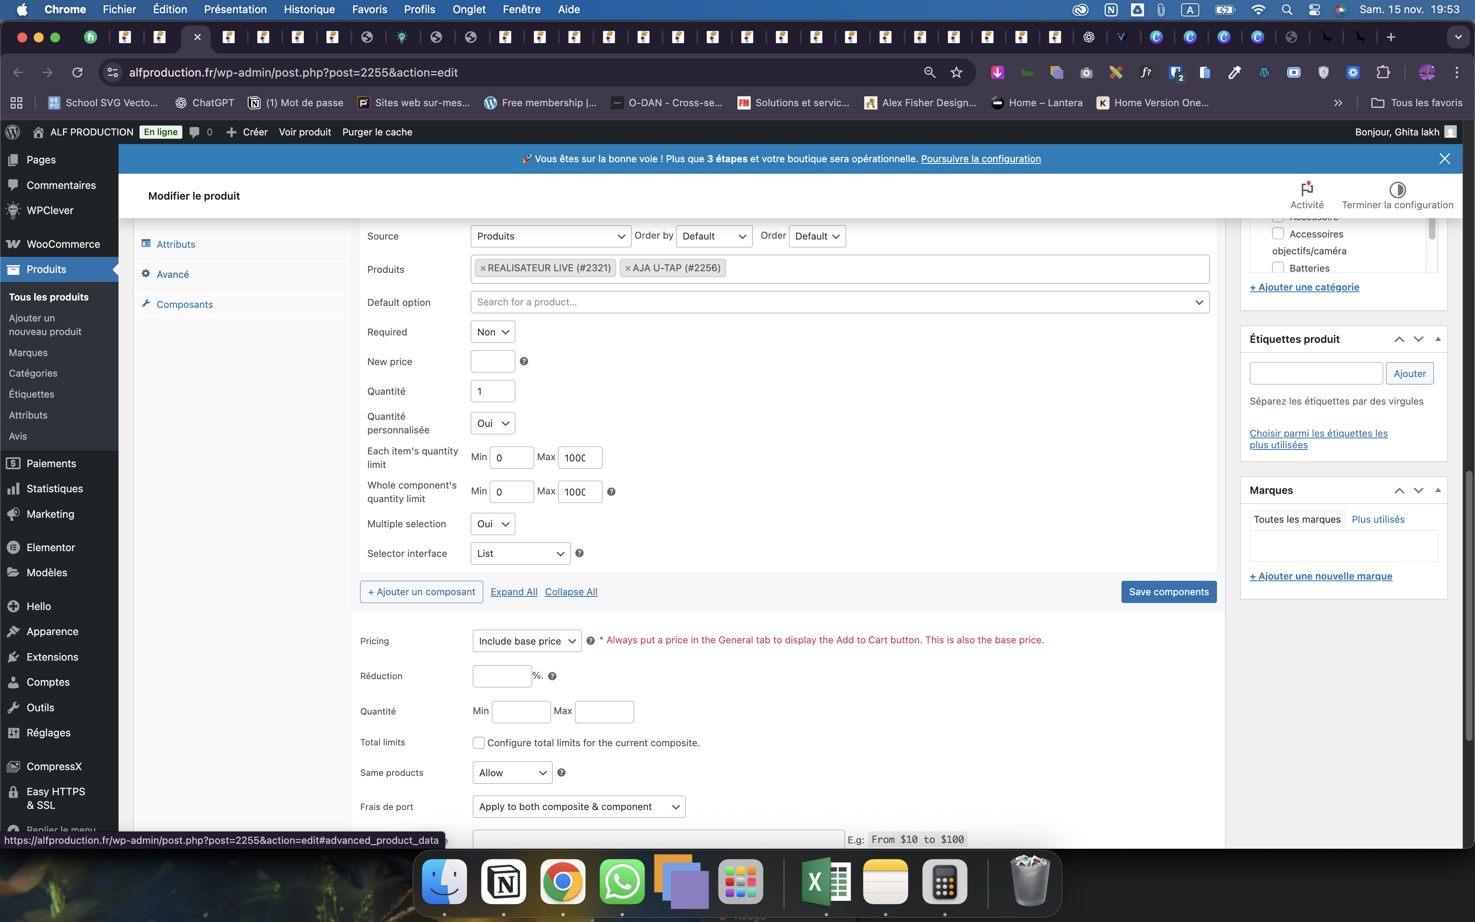The image size is (1475, 922).
Task: Click Save components button
Action: (1168, 591)
